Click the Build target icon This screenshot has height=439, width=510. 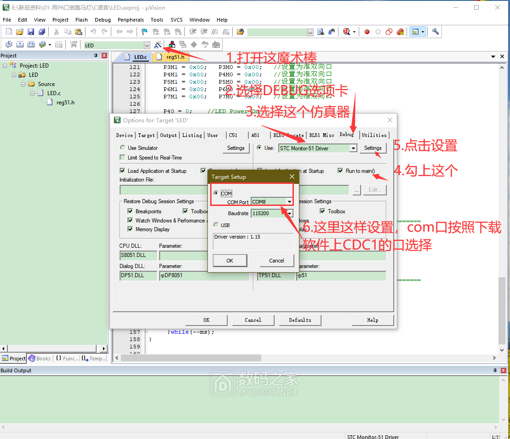point(20,44)
